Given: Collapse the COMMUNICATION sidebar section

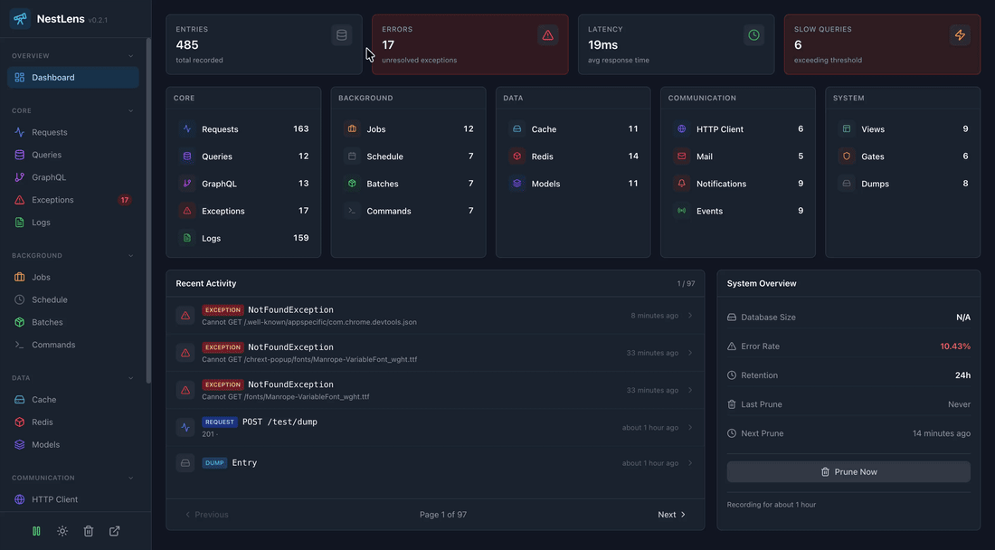Looking at the screenshot, I should [x=129, y=478].
